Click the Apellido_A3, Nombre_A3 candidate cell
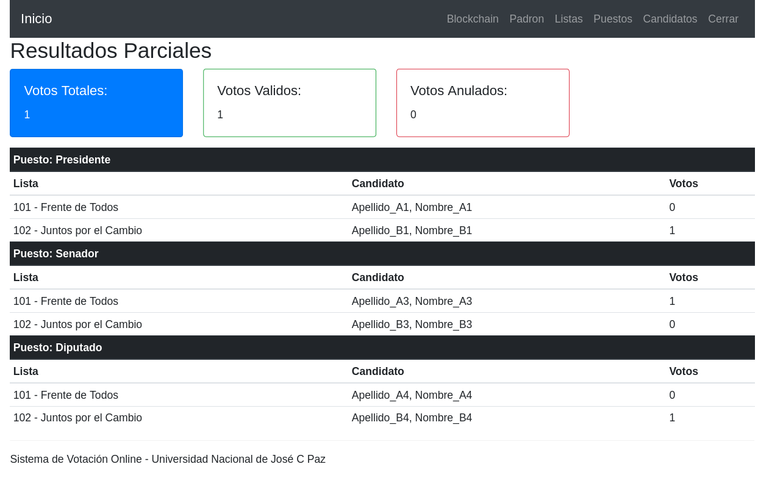Screen dimensions: 758x500 (412, 301)
